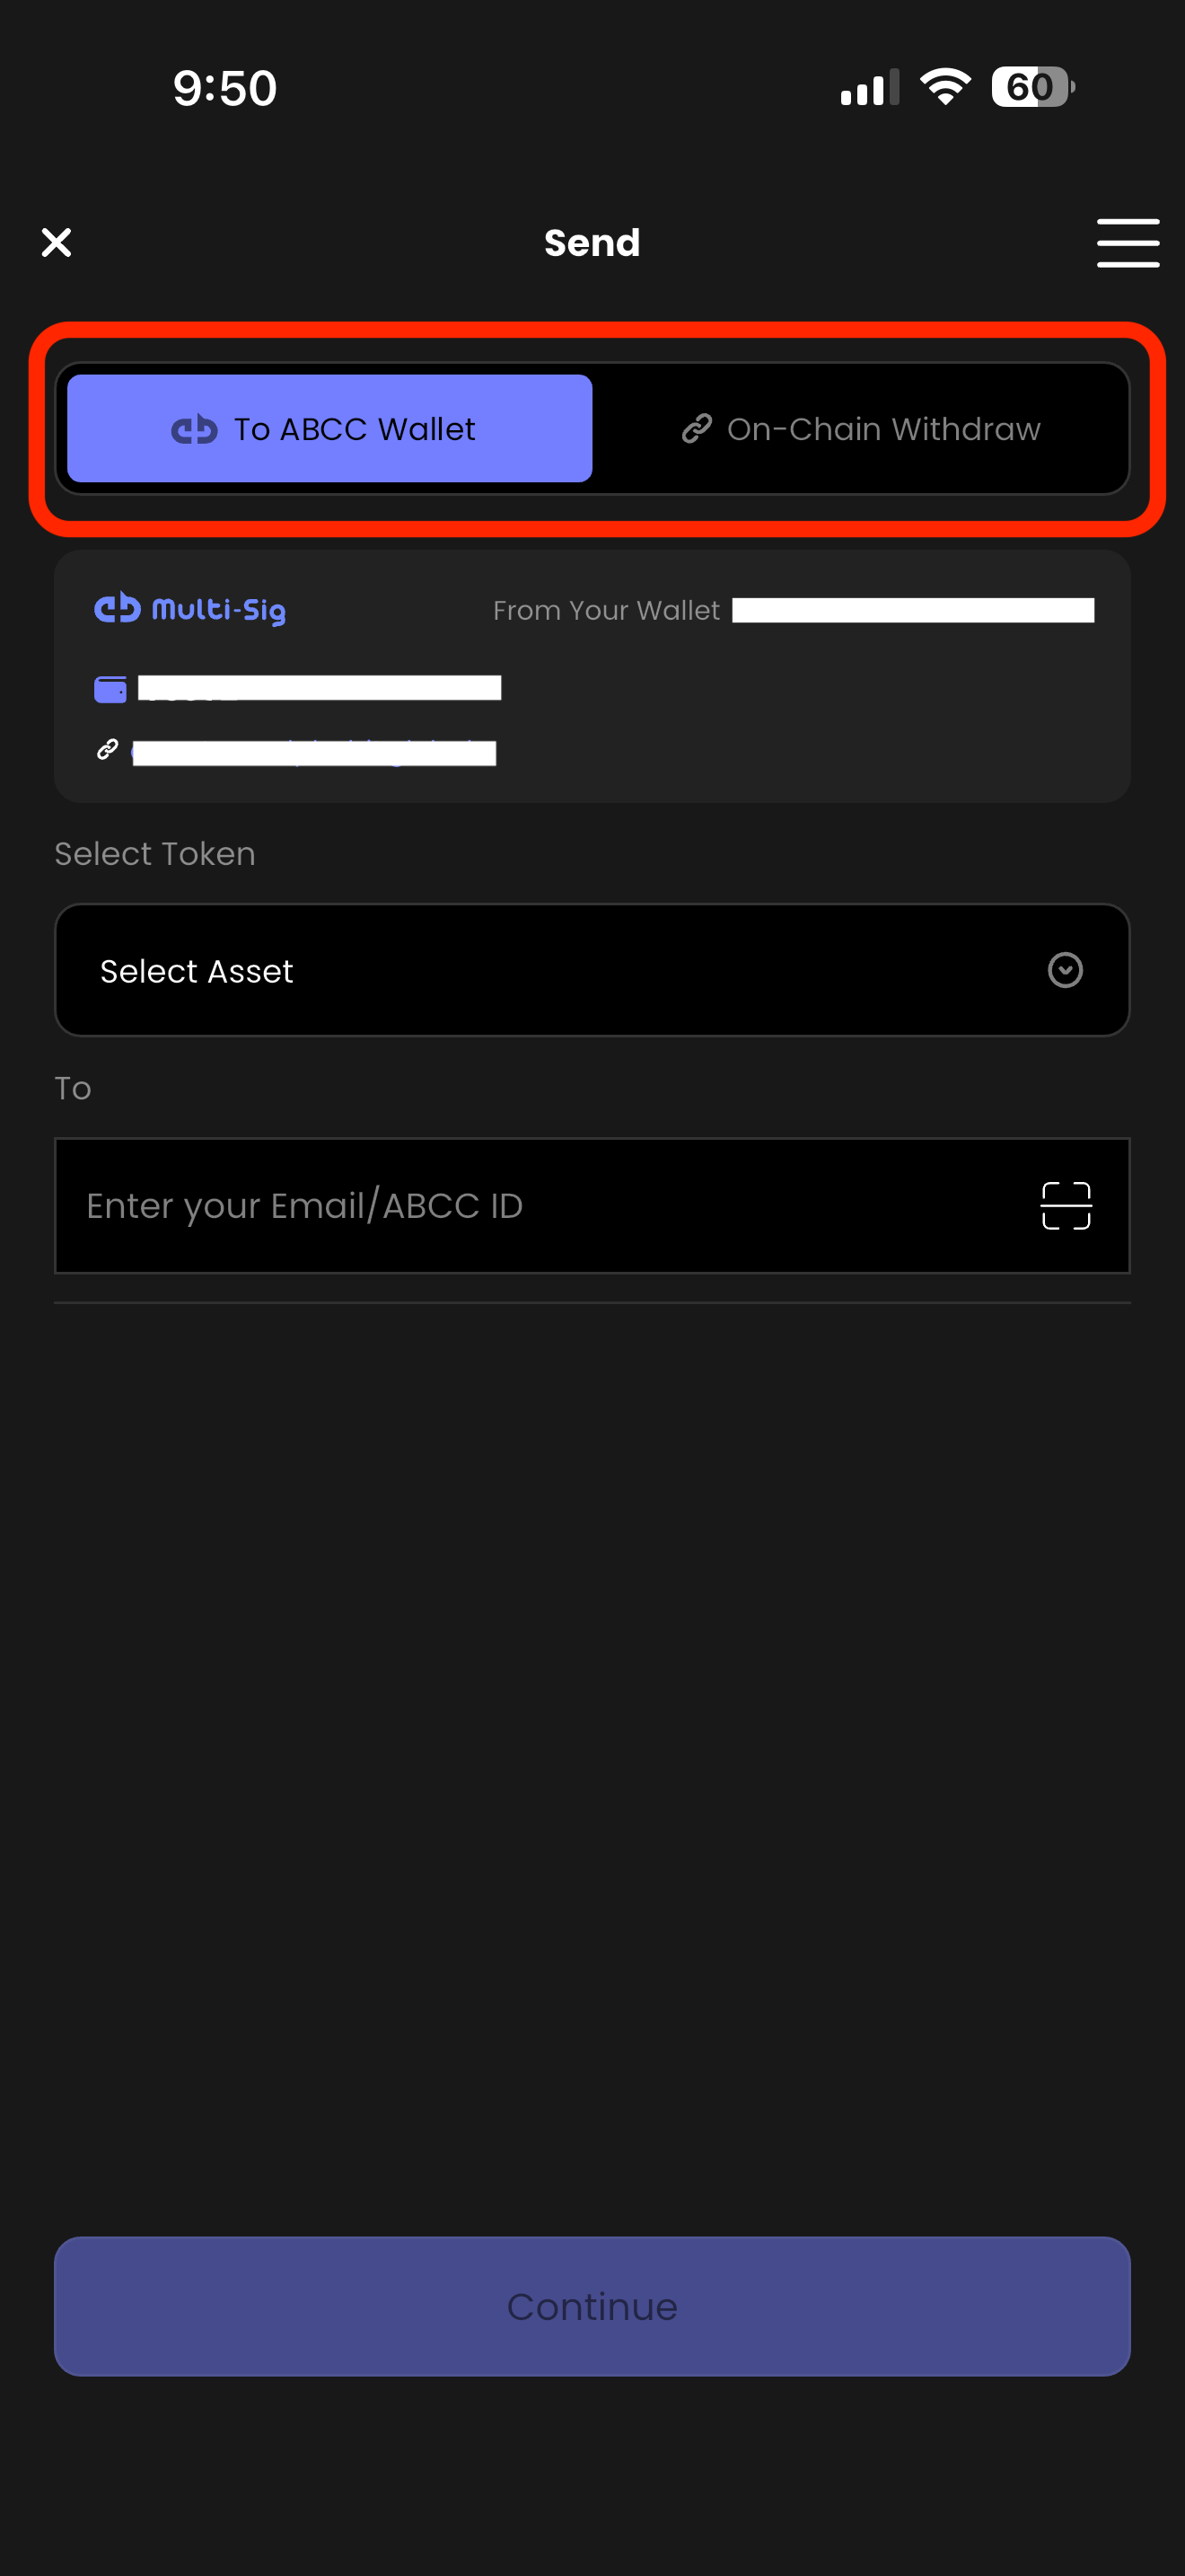This screenshot has height=2576, width=1185.
Task: Open the hamburger menu
Action: tap(1127, 243)
